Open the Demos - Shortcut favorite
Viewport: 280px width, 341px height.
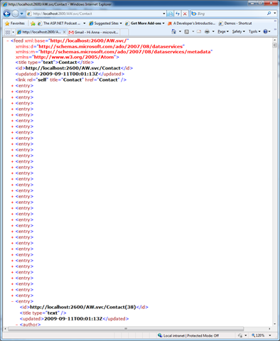[235, 23]
